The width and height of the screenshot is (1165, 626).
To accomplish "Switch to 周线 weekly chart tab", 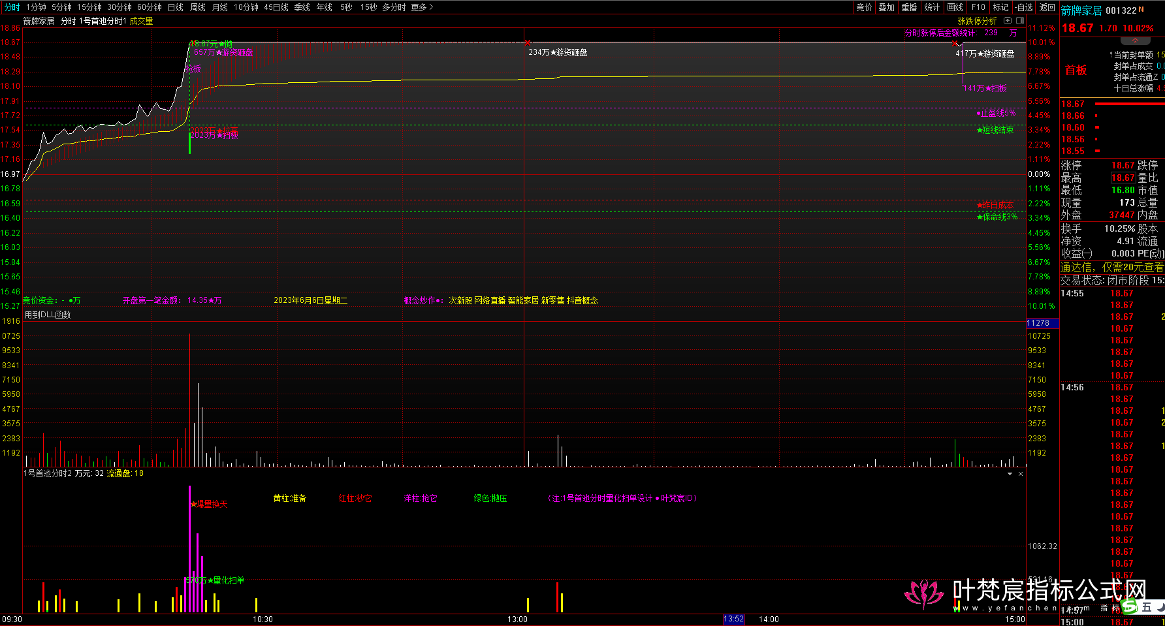I will 198,7.
